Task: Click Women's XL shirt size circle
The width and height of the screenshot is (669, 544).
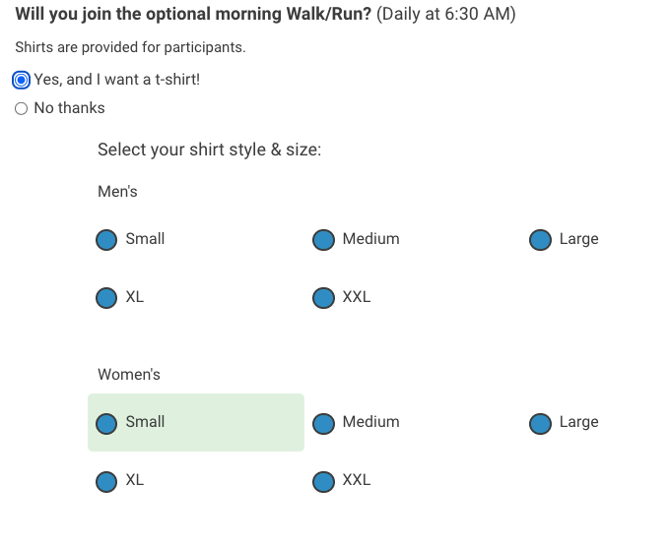Action: (x=106, y=481)
